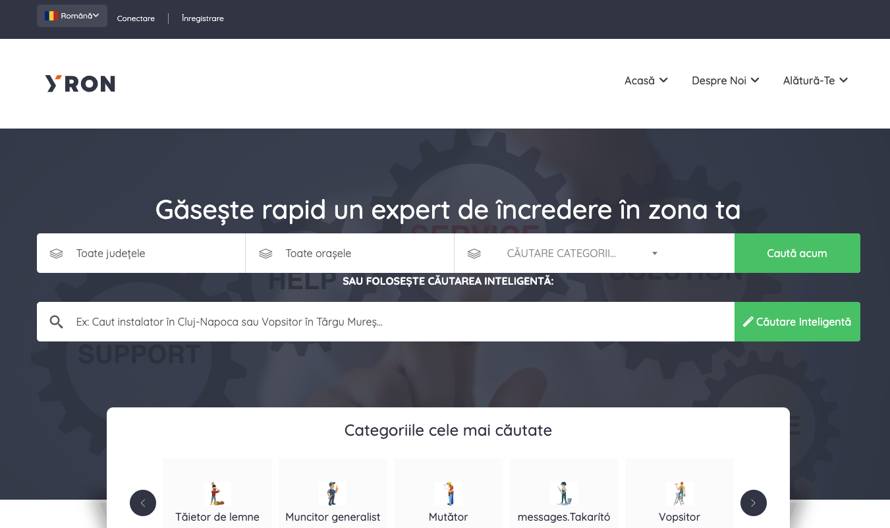Show previous categories with left arrow
Image resolution: width=890 pixels, height=528 pixels.
(x=143, y=503)
